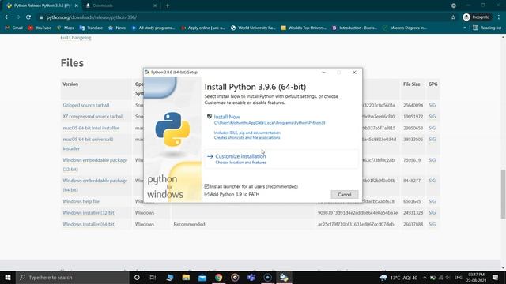Toggle Install launcher for all users checkbox
This screenshot has width=506, height=284.
click(x=206, y=186)
